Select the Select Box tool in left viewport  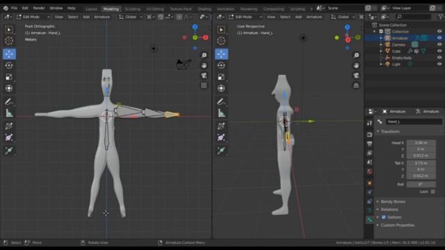click(9, 30)
